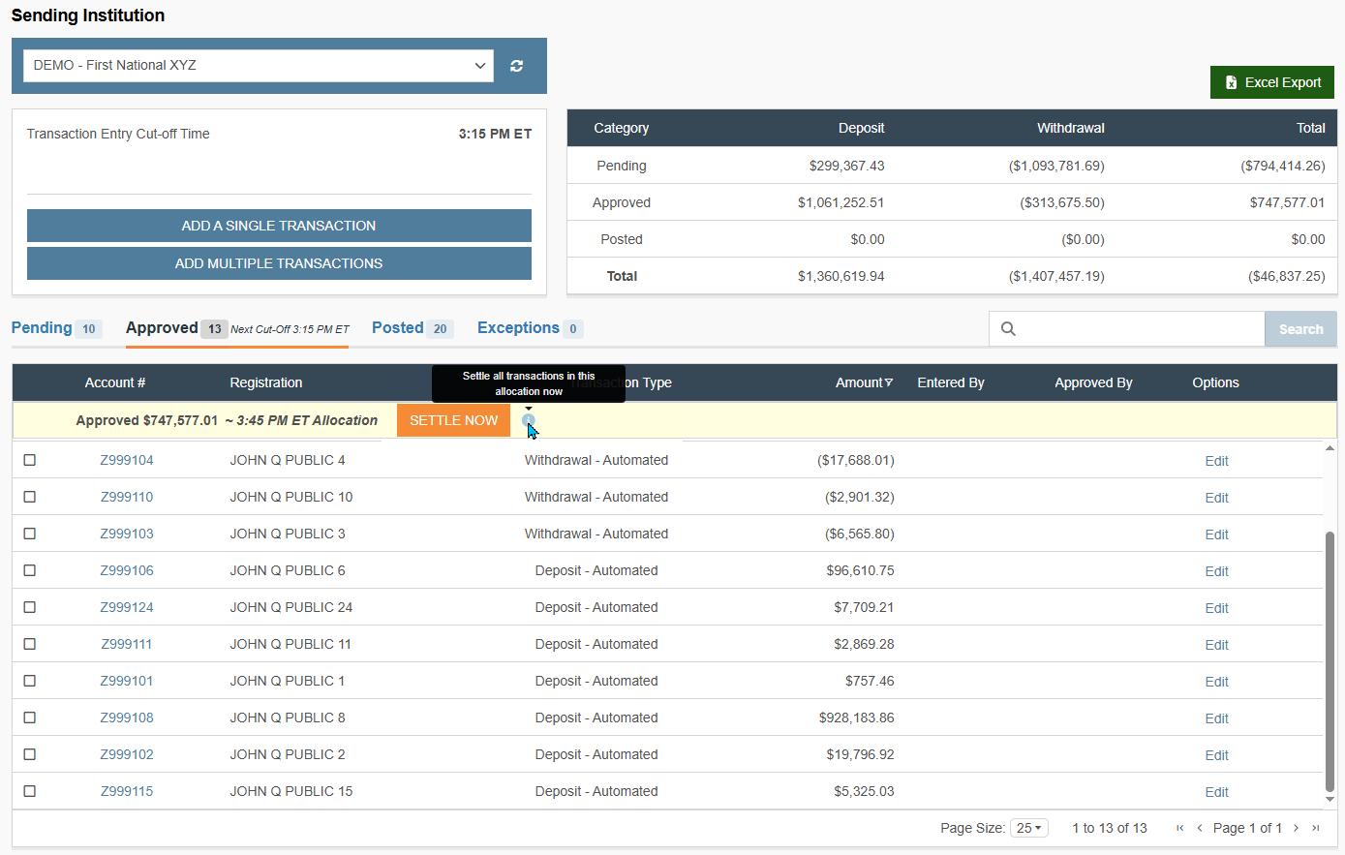Check the box for account Z999110

[30, 497]
